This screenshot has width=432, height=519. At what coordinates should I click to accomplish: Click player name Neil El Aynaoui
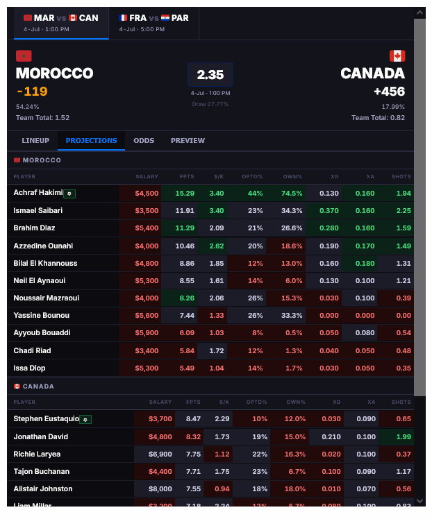coord(40,281)
